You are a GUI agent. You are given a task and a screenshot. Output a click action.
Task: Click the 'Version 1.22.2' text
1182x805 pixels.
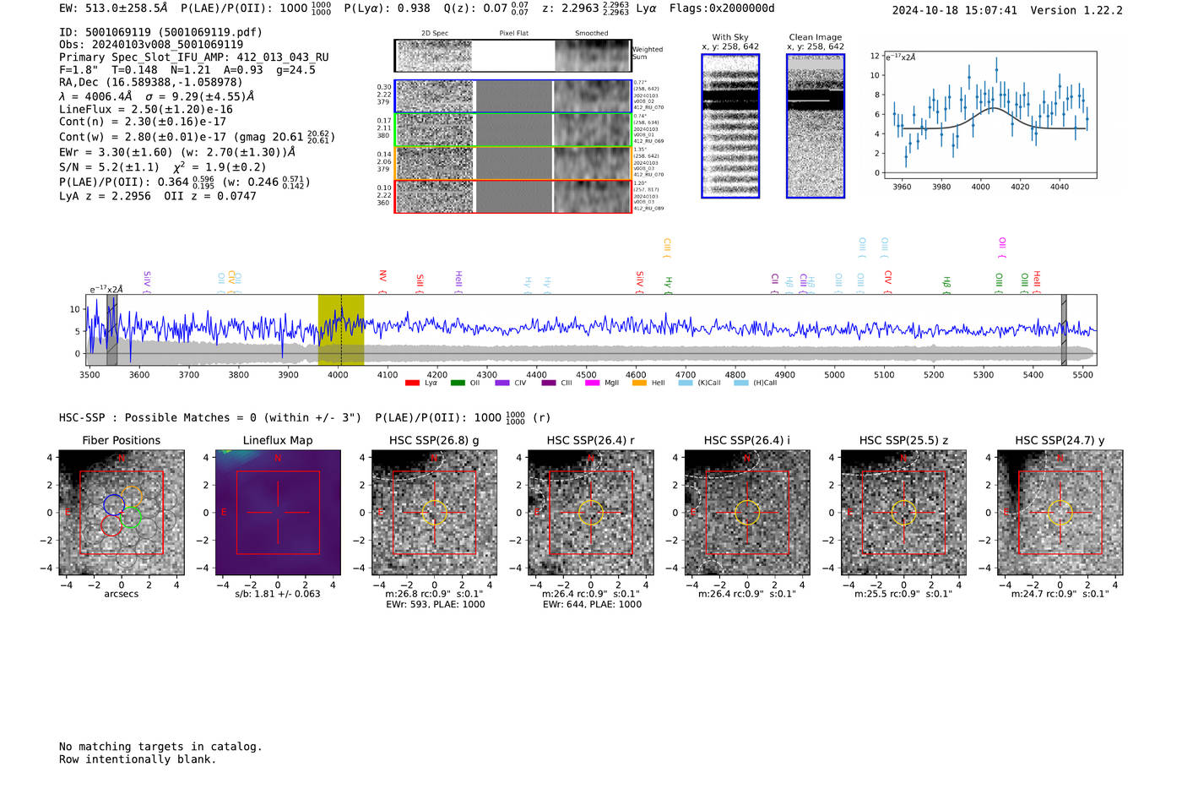(1076, 10)
